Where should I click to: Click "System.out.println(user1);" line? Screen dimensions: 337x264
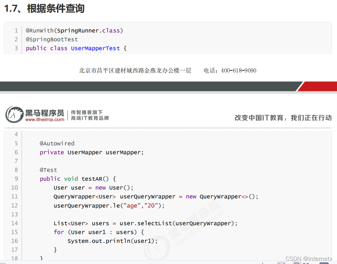click(113, 241)
